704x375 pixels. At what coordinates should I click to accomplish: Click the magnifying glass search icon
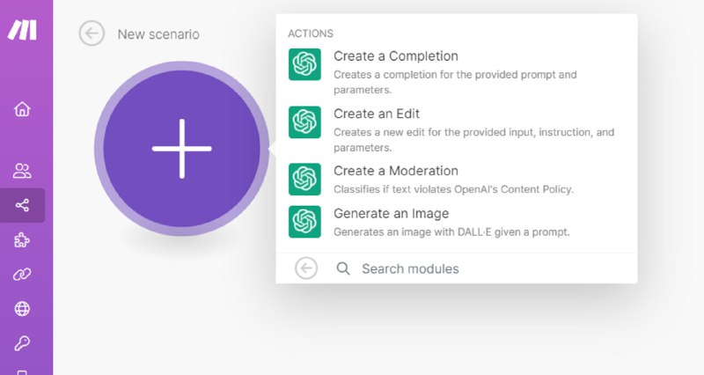pos(344,268)
